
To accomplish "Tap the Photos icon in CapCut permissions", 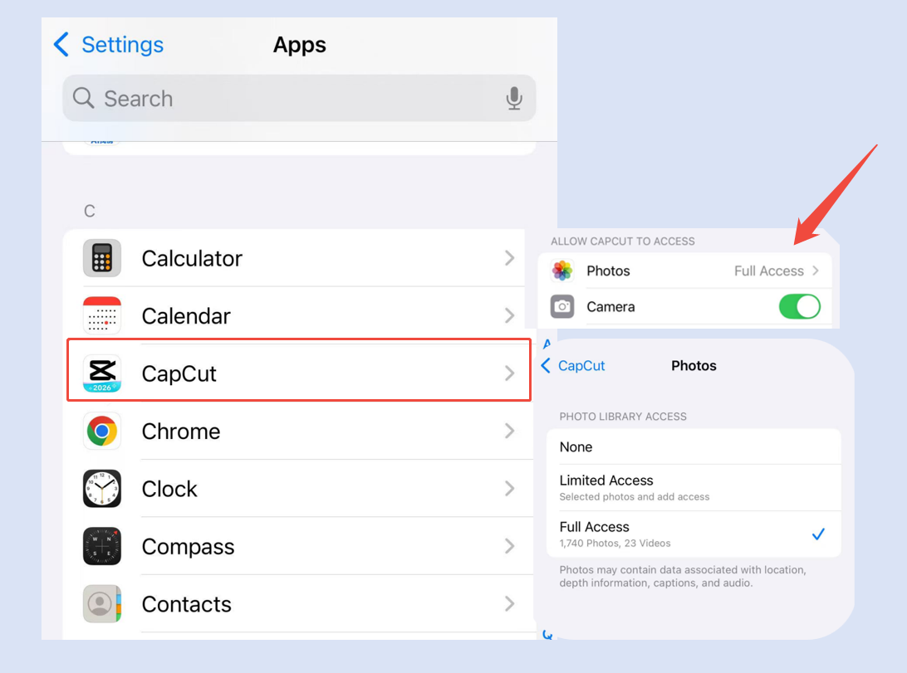I will 563,271.
